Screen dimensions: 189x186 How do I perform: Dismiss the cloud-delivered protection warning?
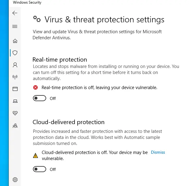(158, 152)
